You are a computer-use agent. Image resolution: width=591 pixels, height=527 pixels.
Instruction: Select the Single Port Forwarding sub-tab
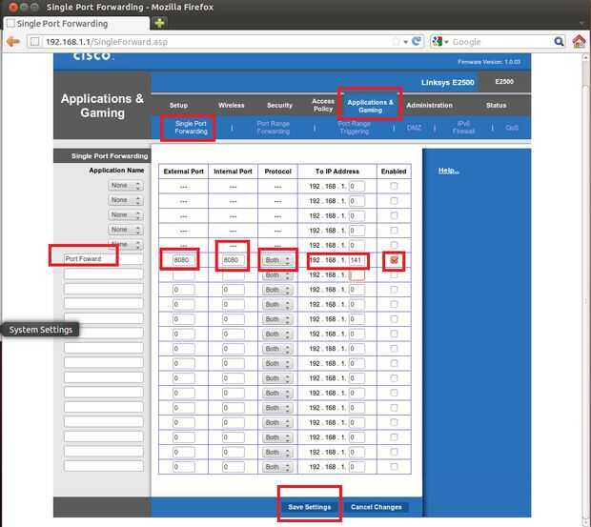point(191,128)
